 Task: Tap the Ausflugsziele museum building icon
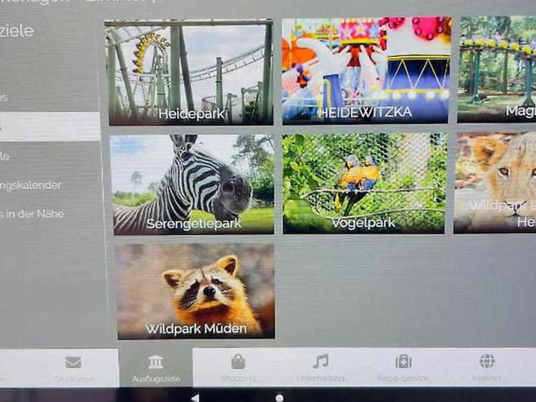click(x=155, y=362)
